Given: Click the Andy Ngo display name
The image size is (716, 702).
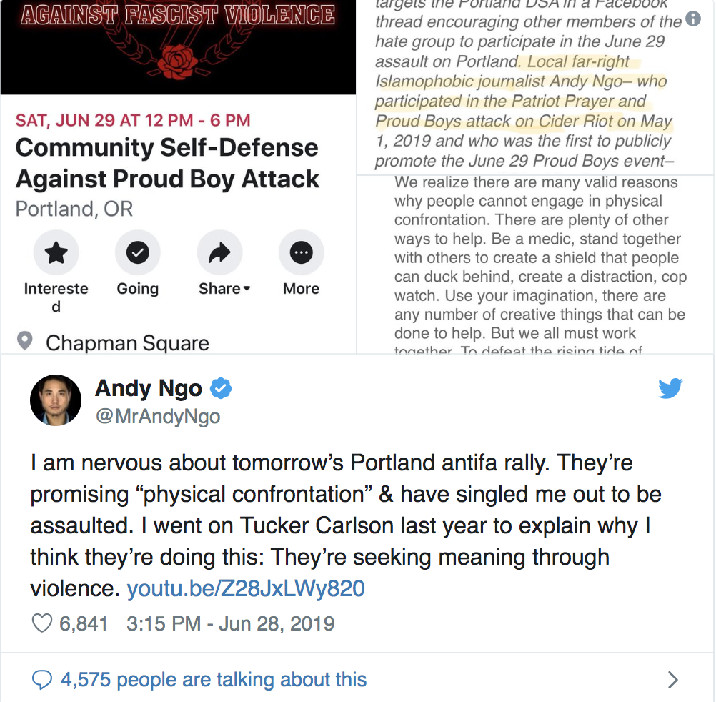Looking at the screenshot, I should 149,389.
